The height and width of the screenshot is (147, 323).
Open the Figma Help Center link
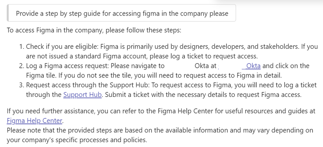34,121
